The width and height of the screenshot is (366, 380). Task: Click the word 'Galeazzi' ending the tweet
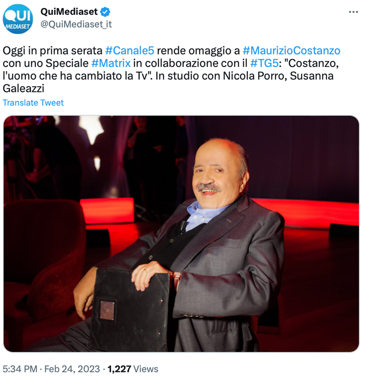tap(23, 88)
